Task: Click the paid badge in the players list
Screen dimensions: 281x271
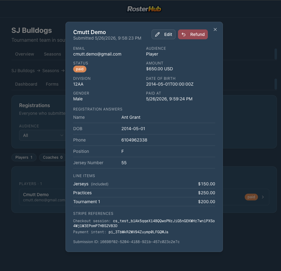Action: click(251, 197)
